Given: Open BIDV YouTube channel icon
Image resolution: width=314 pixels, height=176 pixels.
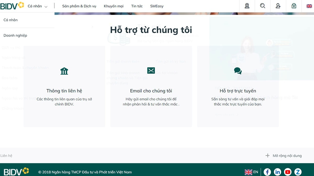Looking at the screenshot, I should coord(288,172).
